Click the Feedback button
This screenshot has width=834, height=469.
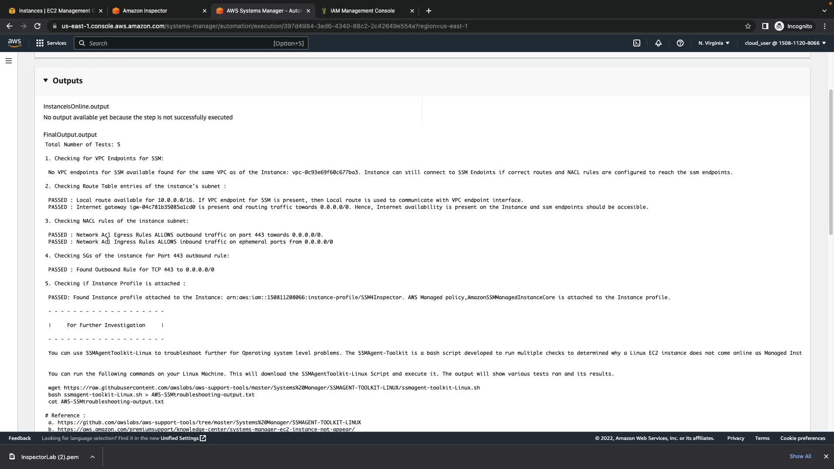pyautogui.click(x=20, y=438)
